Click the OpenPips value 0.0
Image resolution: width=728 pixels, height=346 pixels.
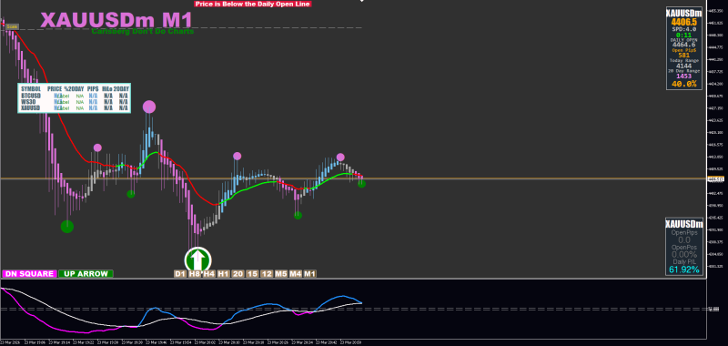(x=684, y=239)
